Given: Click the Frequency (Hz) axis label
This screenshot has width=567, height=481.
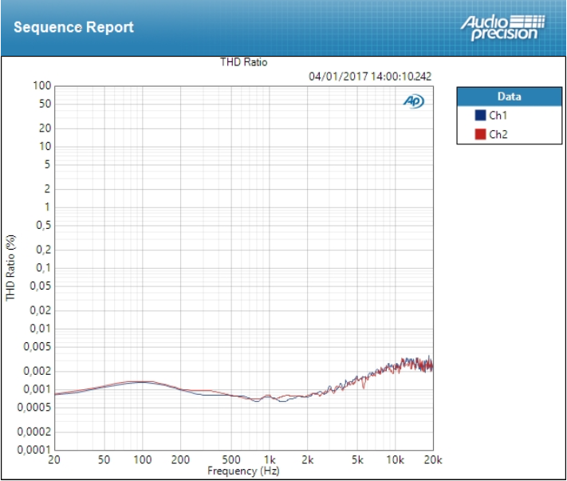Looking at the screenshot, I should [243, 471].
